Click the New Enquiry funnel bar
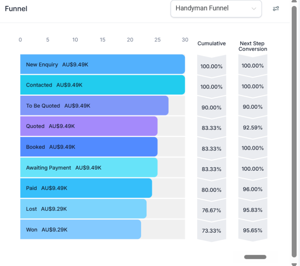300x266 pixels. (103, 64)
